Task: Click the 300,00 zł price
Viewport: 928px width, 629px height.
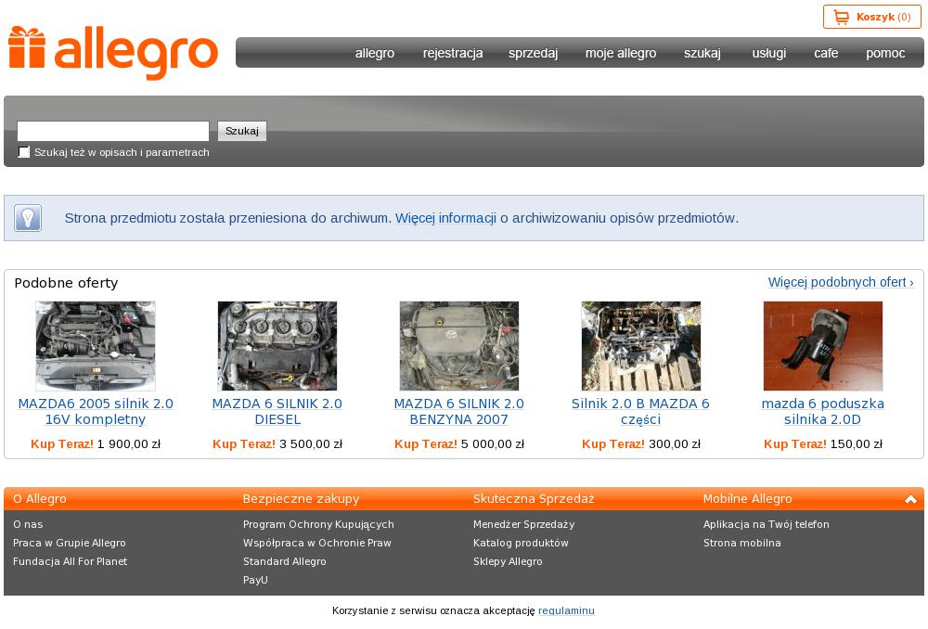Action: click(675, 444)
